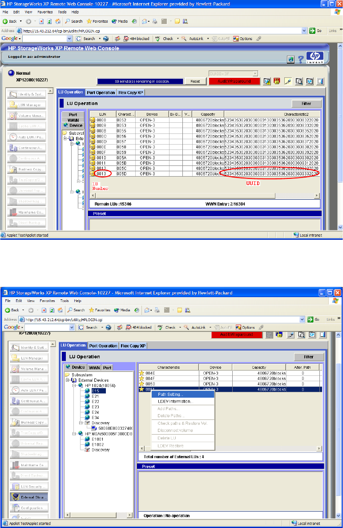Click IE Stop icon in lower window
343x528 pixels.
[x=44, y=310]
